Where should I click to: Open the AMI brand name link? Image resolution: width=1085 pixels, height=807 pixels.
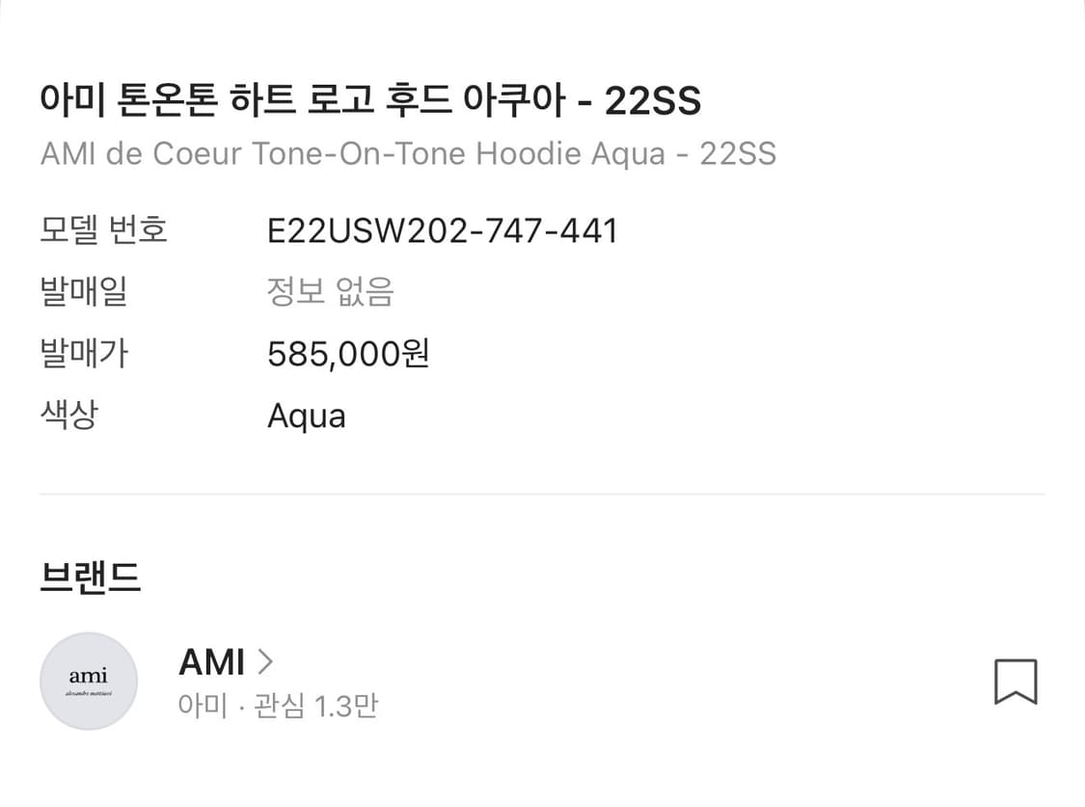tap(211, 662)
